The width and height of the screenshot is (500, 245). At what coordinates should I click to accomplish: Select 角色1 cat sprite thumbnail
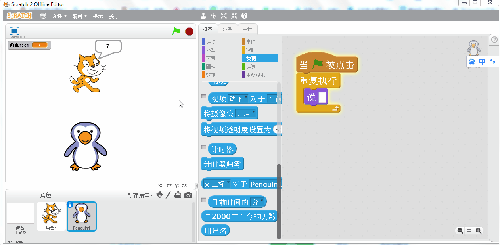52,216
